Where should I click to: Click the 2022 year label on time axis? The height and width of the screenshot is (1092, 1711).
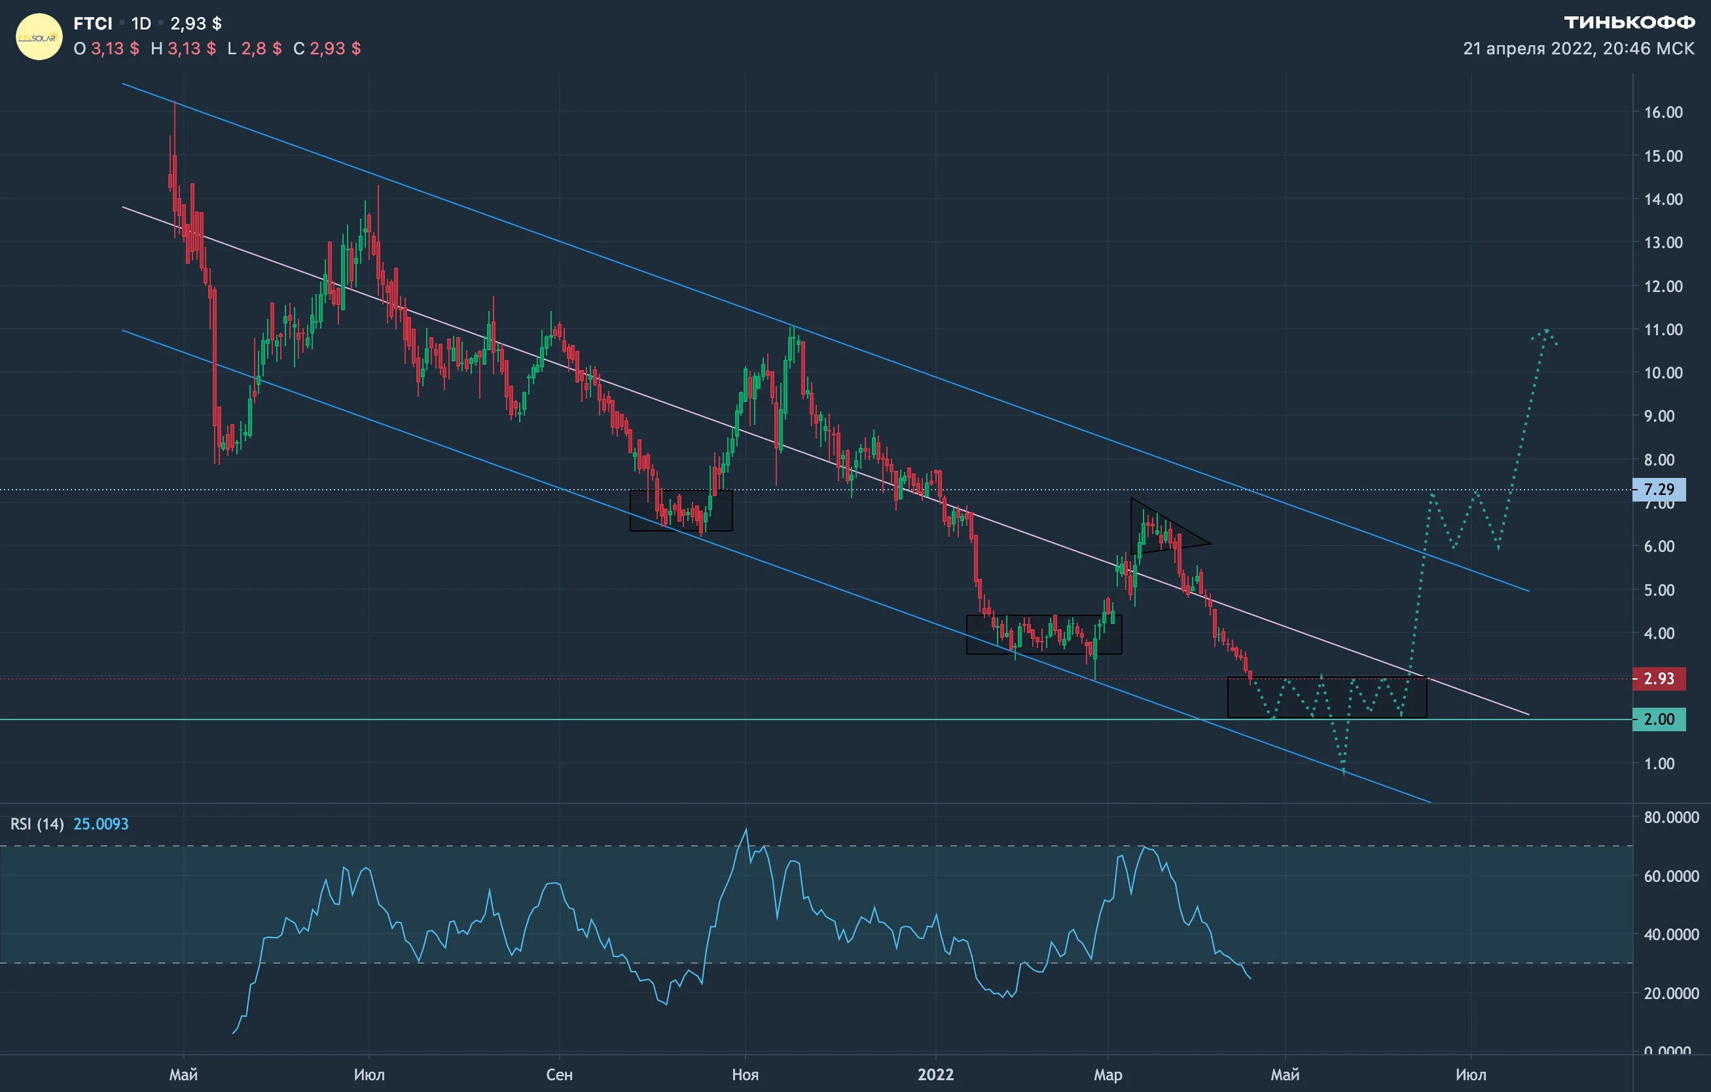coord(936,1074)
